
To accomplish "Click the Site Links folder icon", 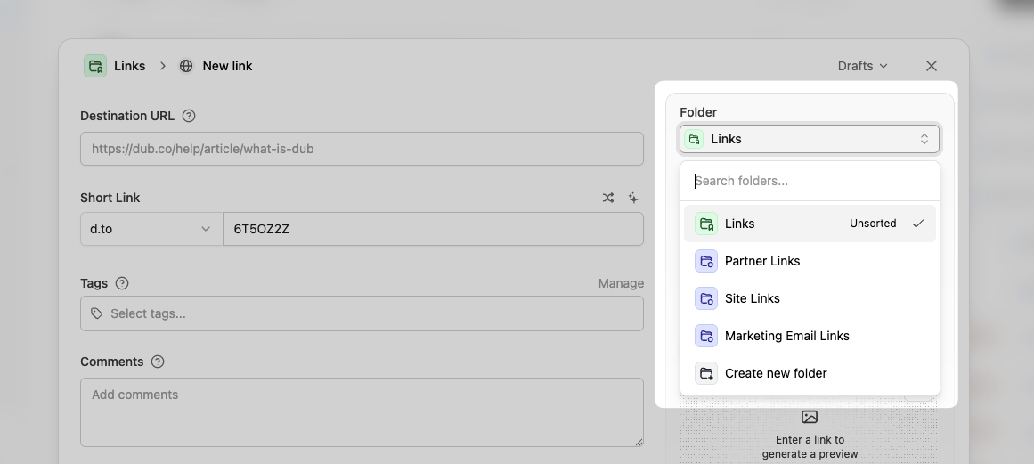I will [x=706, y=298].
